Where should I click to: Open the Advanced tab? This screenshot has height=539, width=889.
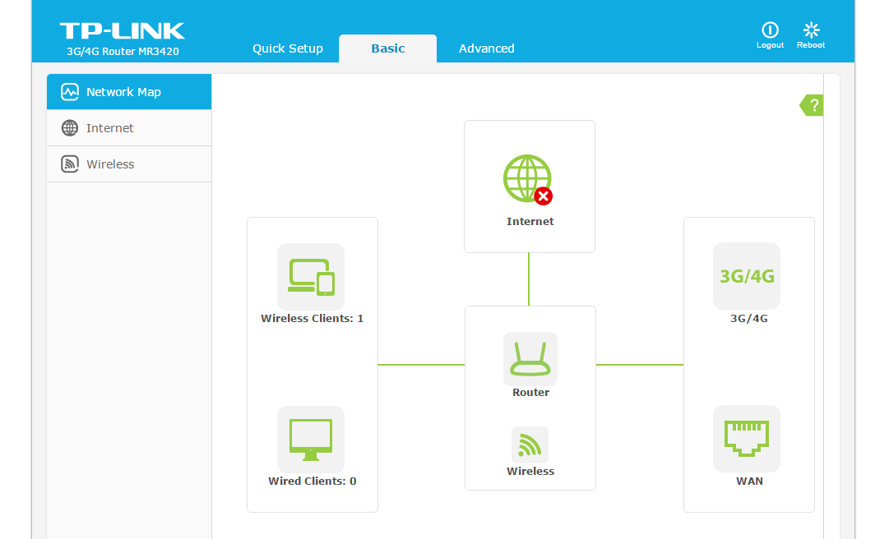tap(487, 48)
